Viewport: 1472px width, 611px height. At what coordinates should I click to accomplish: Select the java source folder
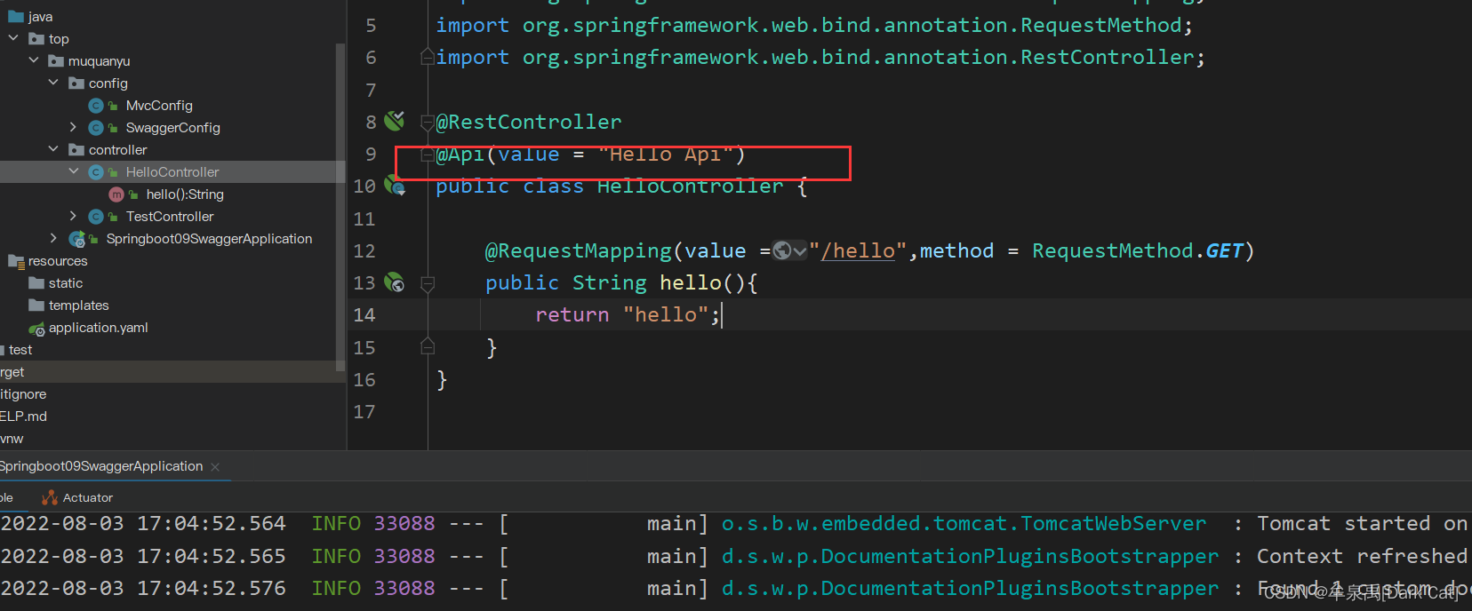[x=40, y=17]
